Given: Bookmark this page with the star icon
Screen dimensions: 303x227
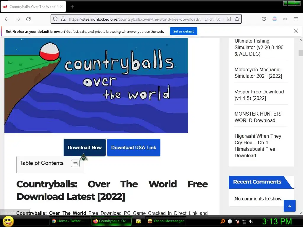Looking at the screenshot, I should (237, 19).
